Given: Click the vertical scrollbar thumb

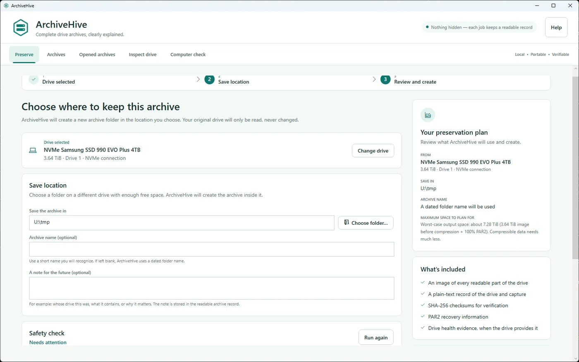Looking at the screenshot, I should [576, 168].
